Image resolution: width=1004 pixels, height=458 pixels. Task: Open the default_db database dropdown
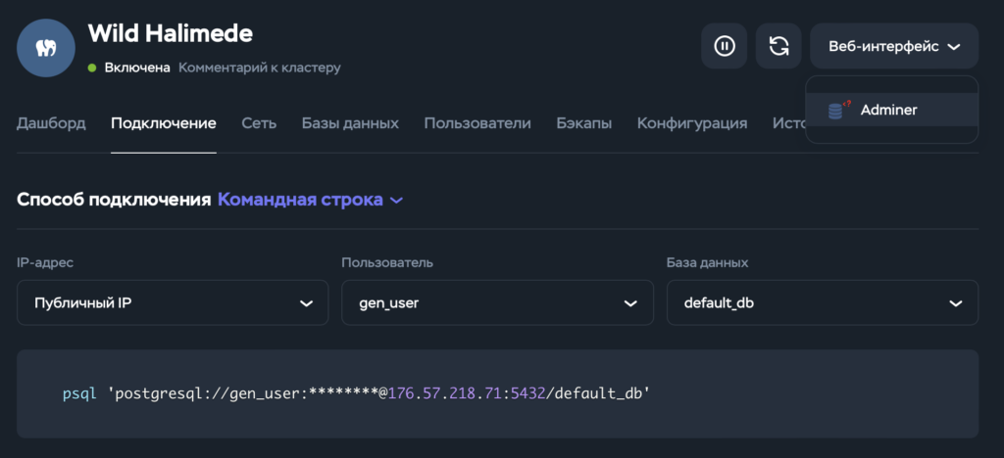click(x=823, y=302)
